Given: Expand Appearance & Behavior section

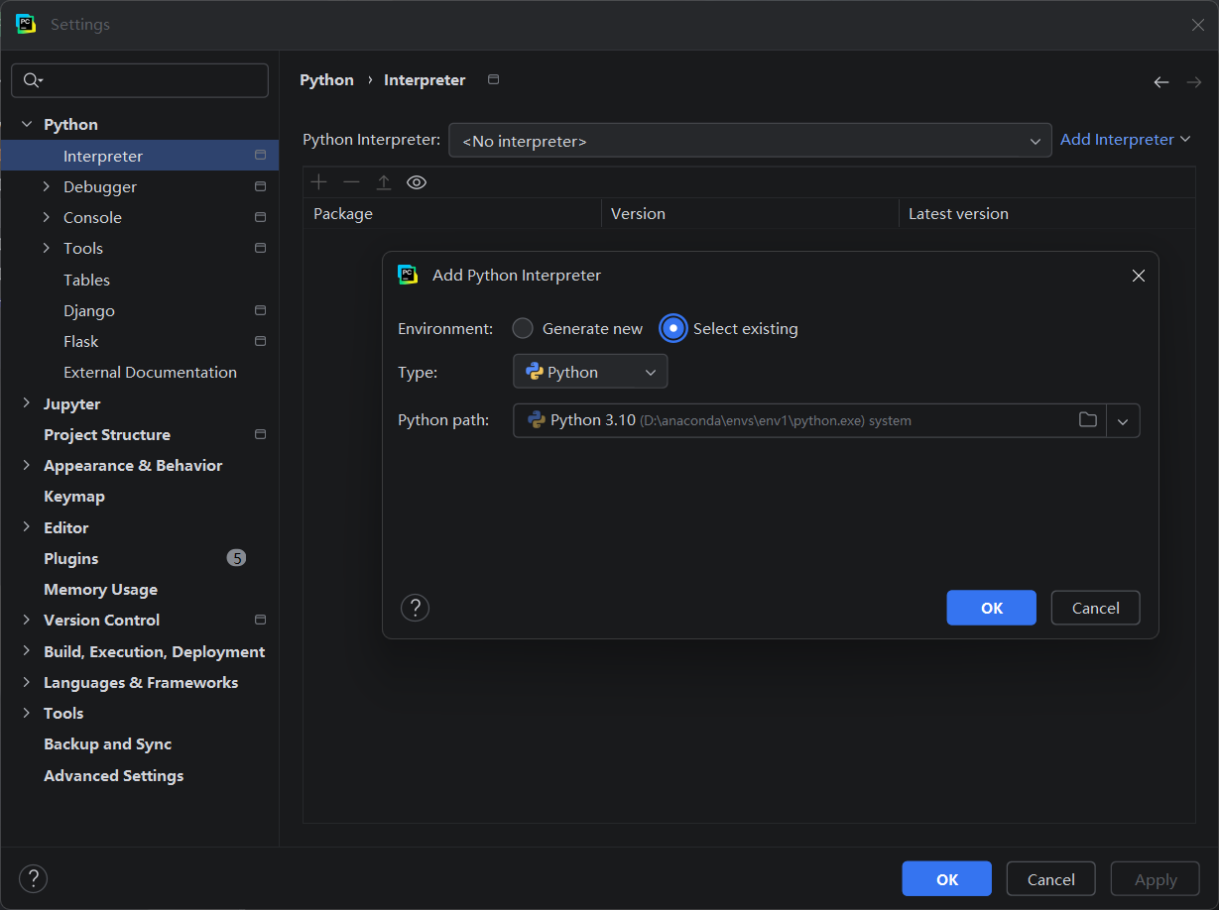Looking at the screenshot, I should coord(27,465).
